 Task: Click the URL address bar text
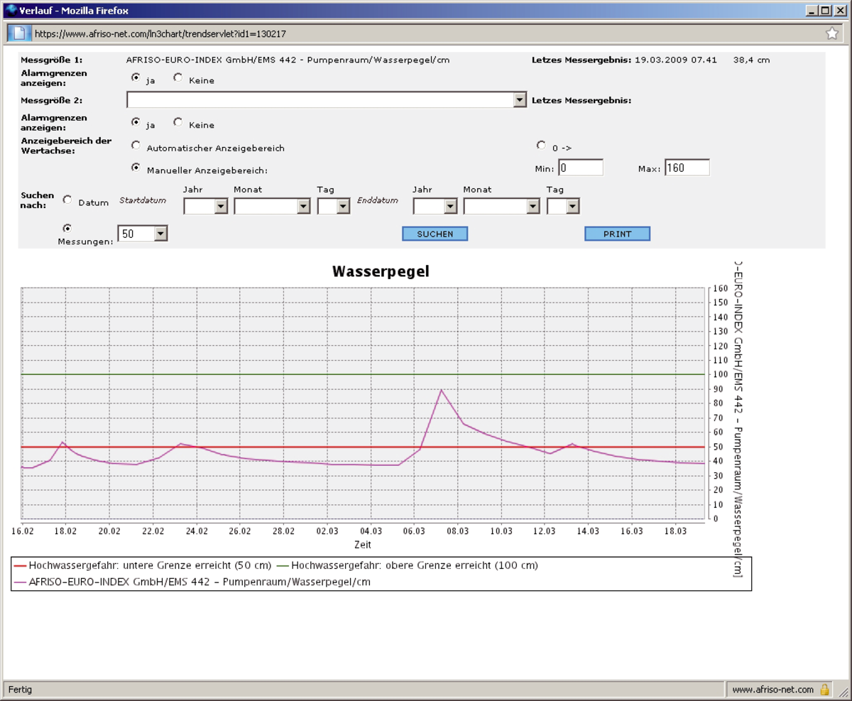(x=160, y=33)
